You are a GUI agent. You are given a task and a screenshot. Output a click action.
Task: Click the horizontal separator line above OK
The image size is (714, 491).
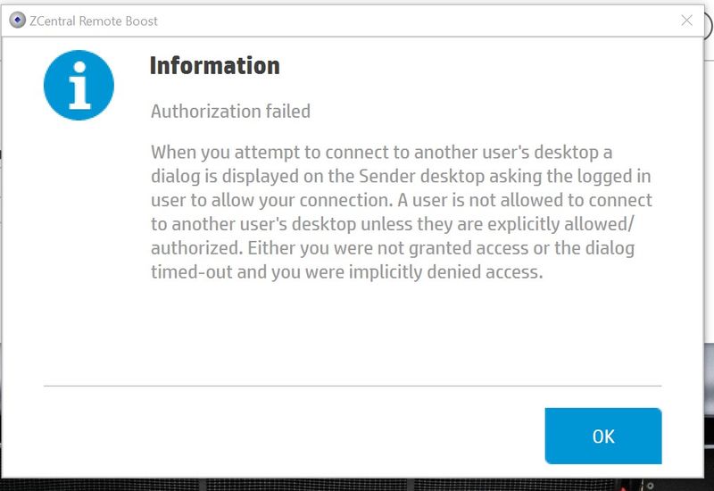click(353, 386)
